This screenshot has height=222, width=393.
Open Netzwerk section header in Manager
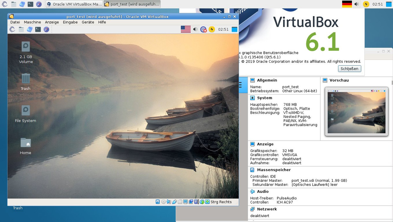(267, 209)
